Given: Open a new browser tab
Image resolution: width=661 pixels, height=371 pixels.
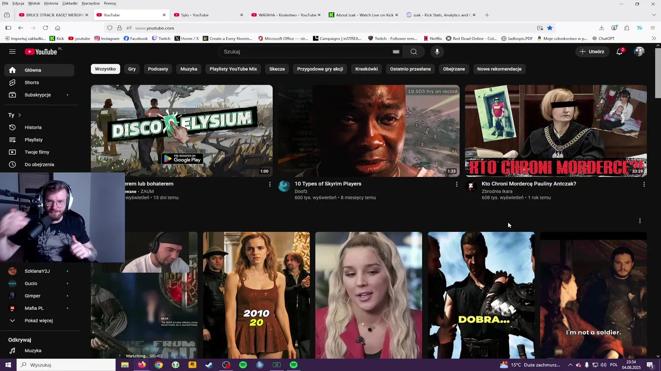Looking at the screenshot, I should (487, 15).
